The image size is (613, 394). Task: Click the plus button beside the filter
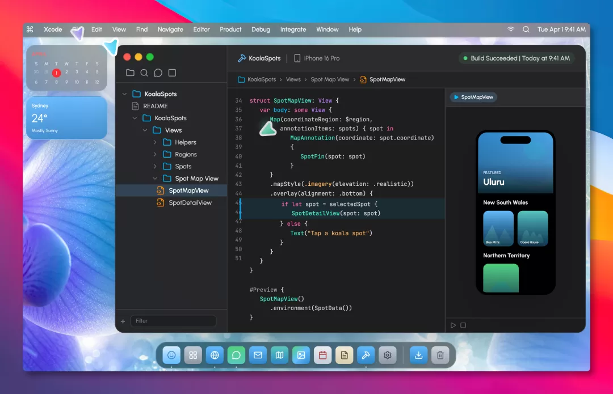coord(123,321)
